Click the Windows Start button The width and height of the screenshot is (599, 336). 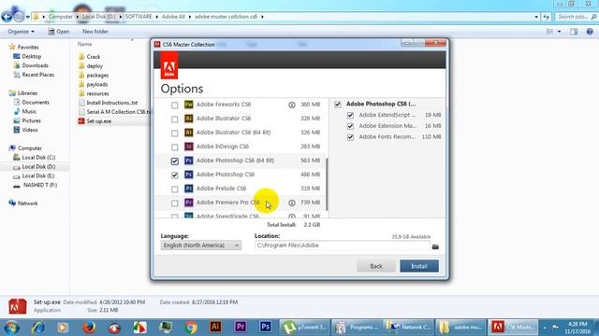(11, 328)
